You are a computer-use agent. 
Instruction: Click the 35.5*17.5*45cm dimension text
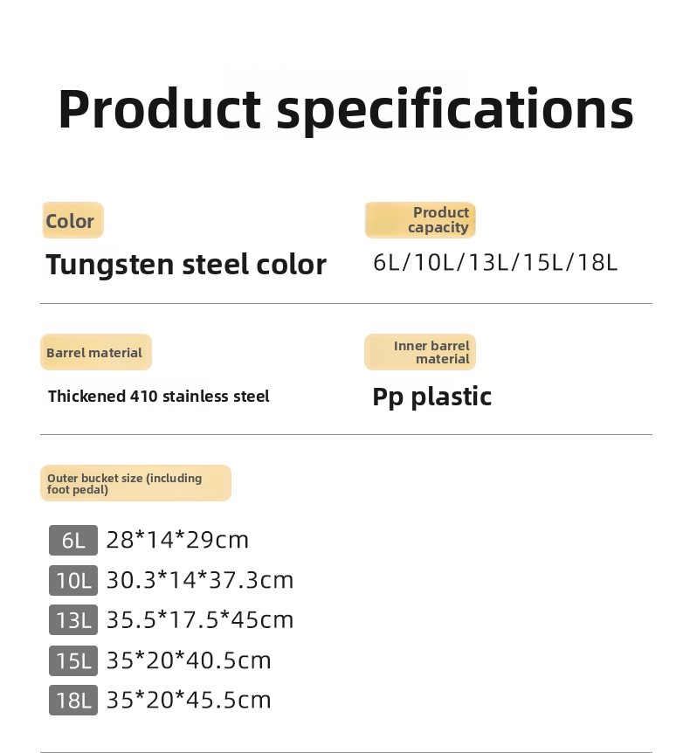[x=200, y=620]
